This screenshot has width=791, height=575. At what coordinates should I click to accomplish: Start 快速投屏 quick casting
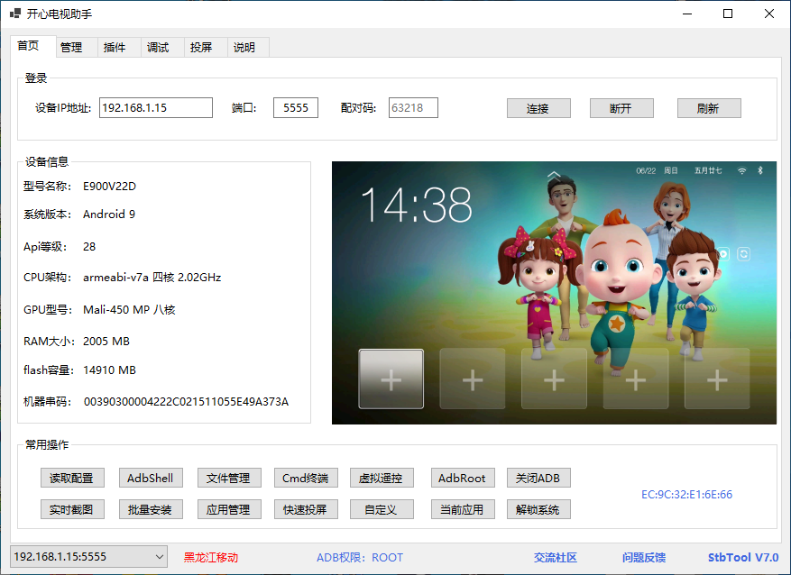pos(306,509)
